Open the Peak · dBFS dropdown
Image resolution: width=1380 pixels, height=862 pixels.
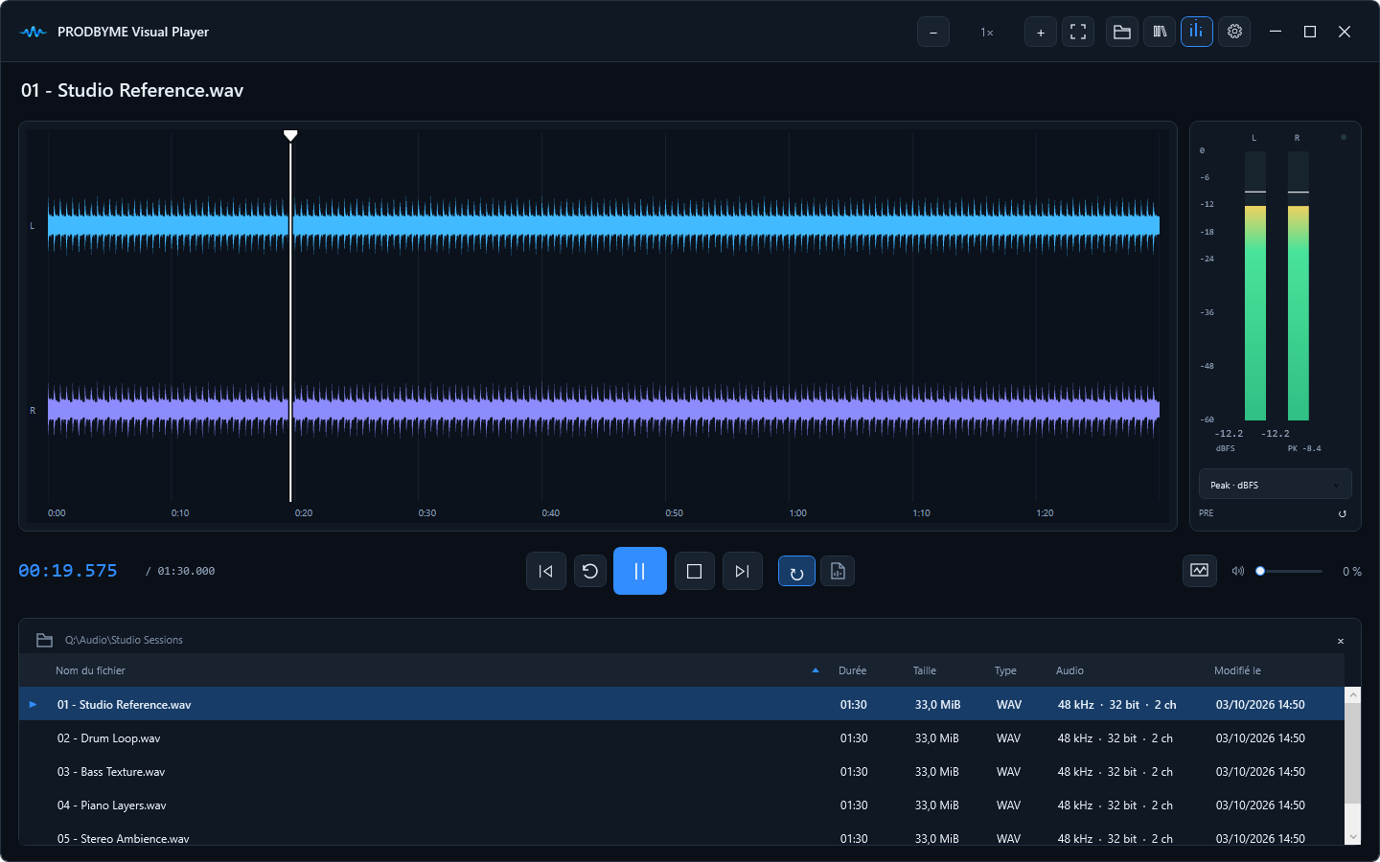1276,485
